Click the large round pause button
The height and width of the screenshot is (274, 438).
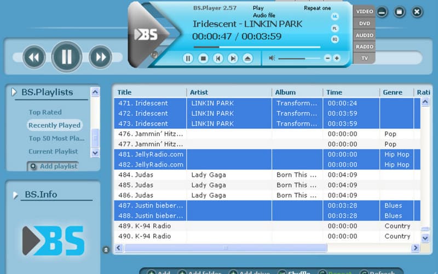click(67, 56)
